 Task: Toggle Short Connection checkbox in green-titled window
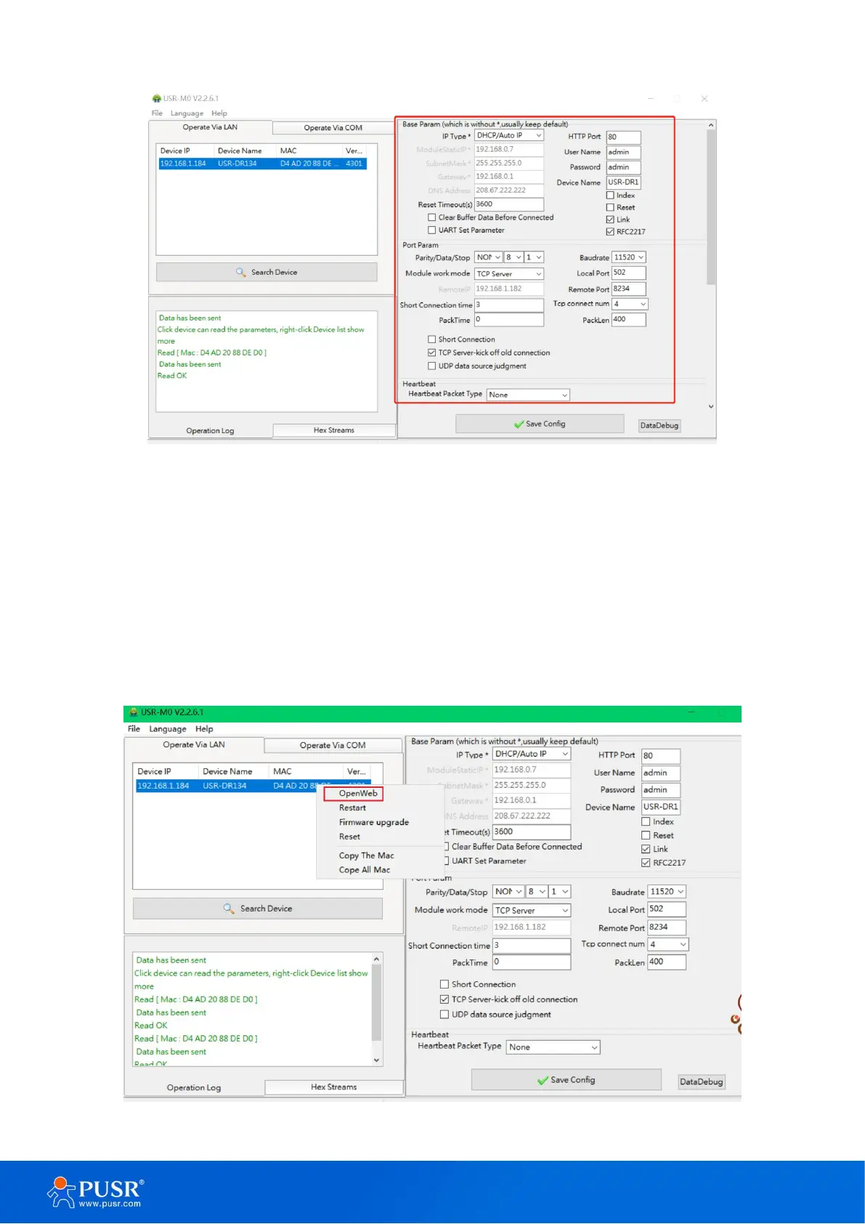pos(444,984)
